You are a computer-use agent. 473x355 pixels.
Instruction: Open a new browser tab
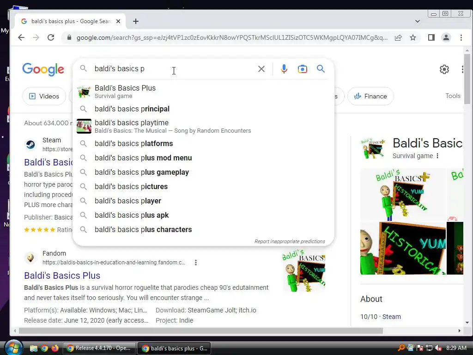point(136,21)
